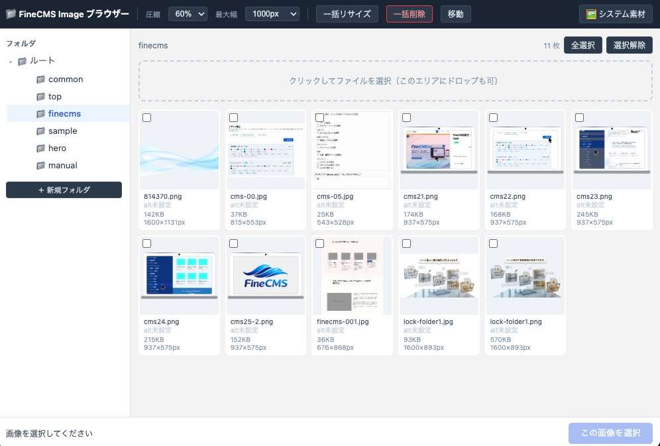Select the lock-folder1.png thumbnail
Screen dimensions: 660x446
click(525, 276)
